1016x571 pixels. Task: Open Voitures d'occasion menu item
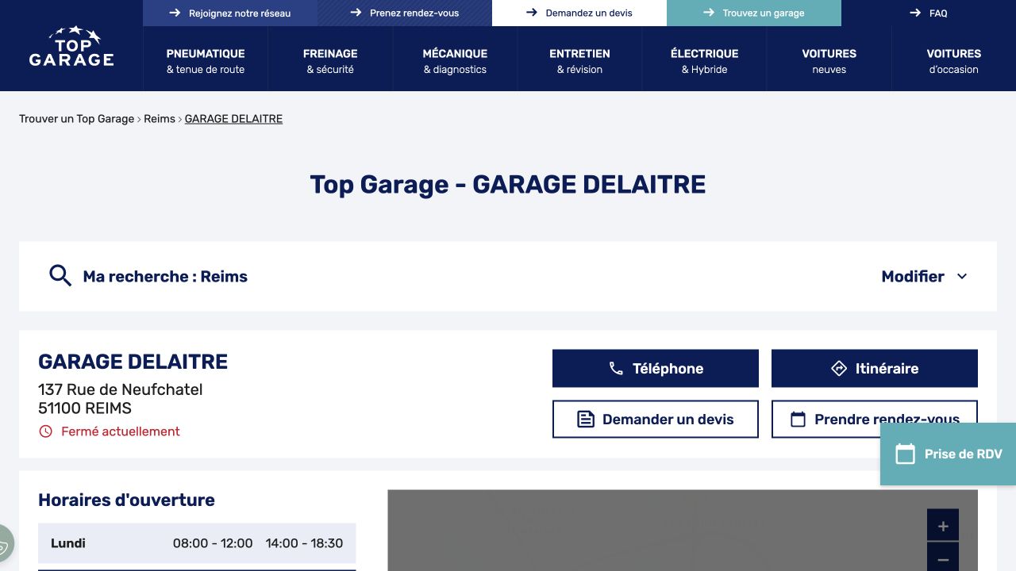pos(953,61)
